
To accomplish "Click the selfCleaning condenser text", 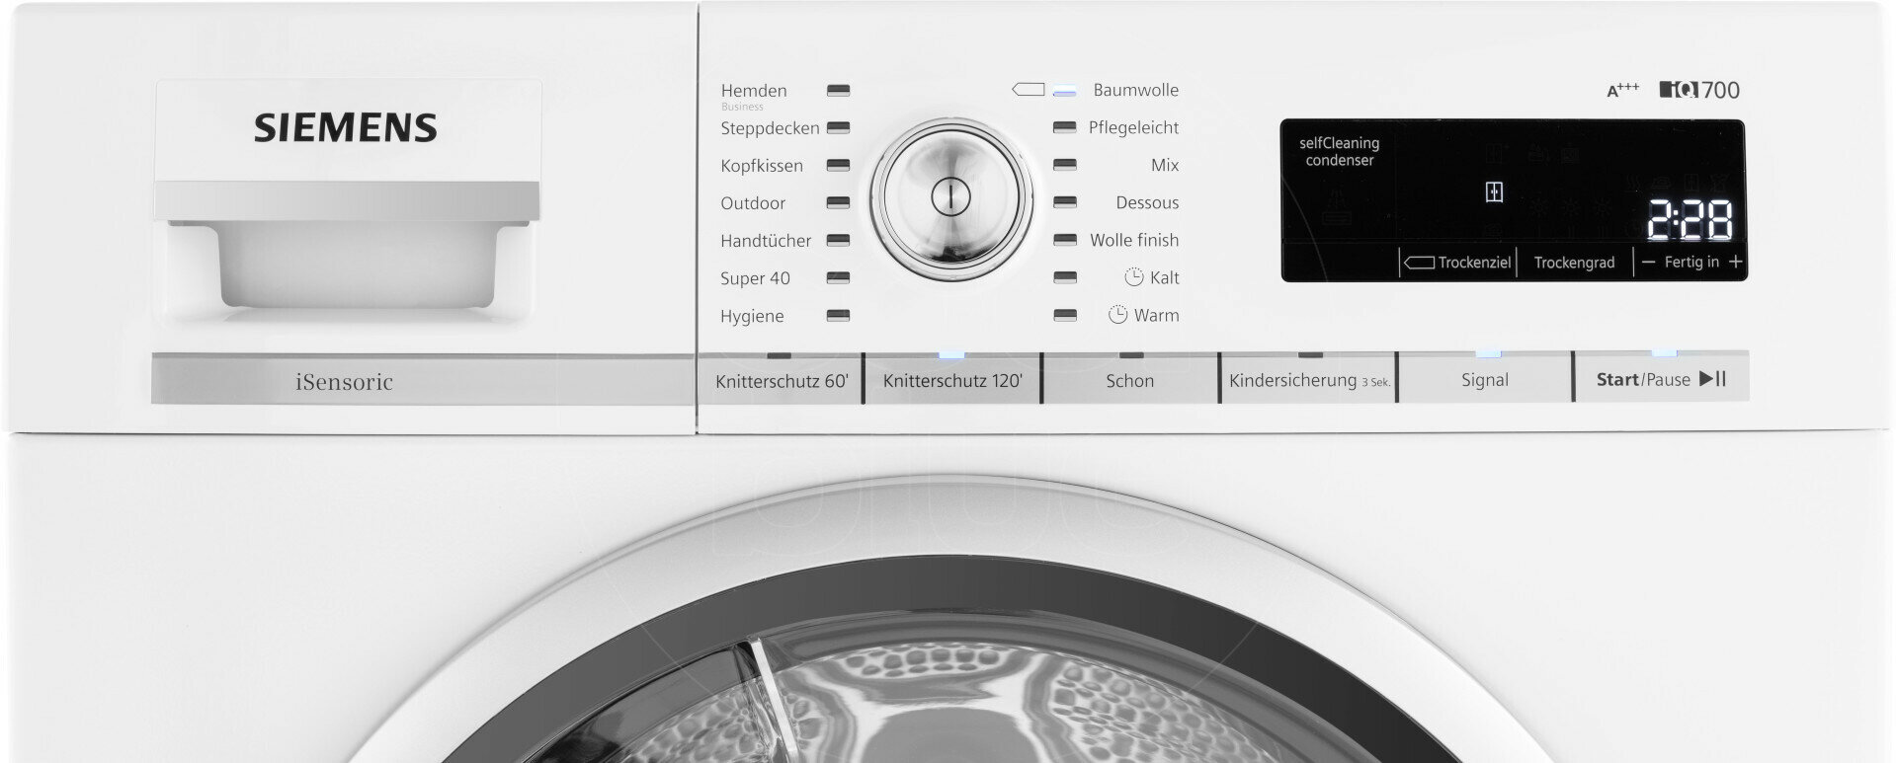I will [x=1339, y=151].
